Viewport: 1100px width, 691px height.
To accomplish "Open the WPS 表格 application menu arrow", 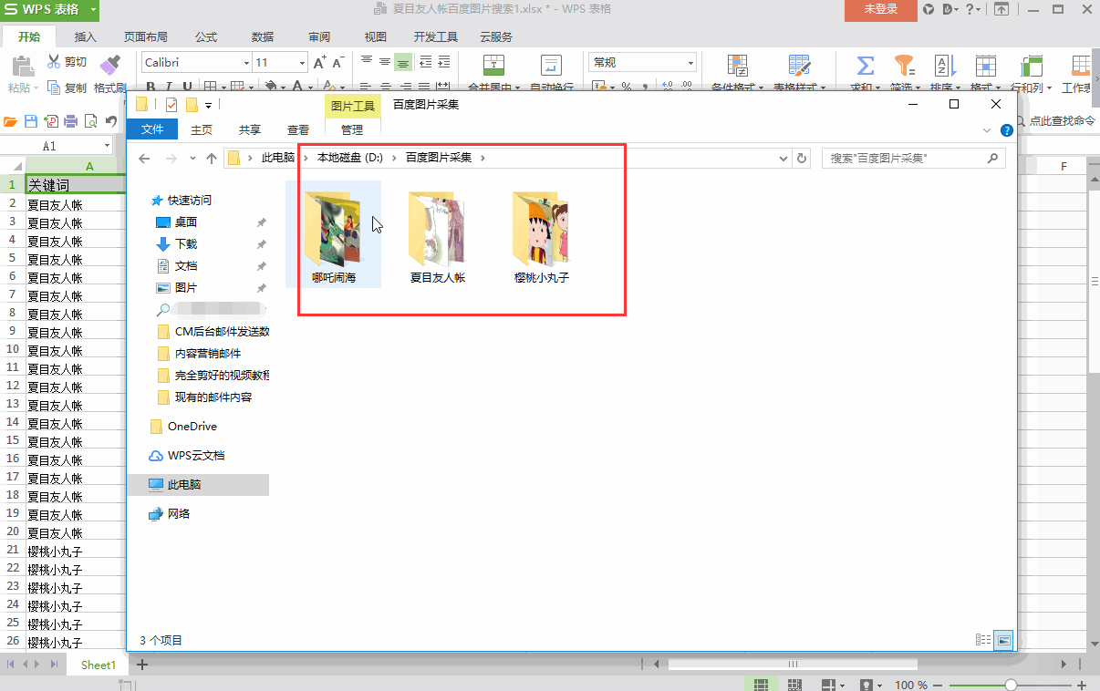I will pyautogui.click(x=94, y=10).
